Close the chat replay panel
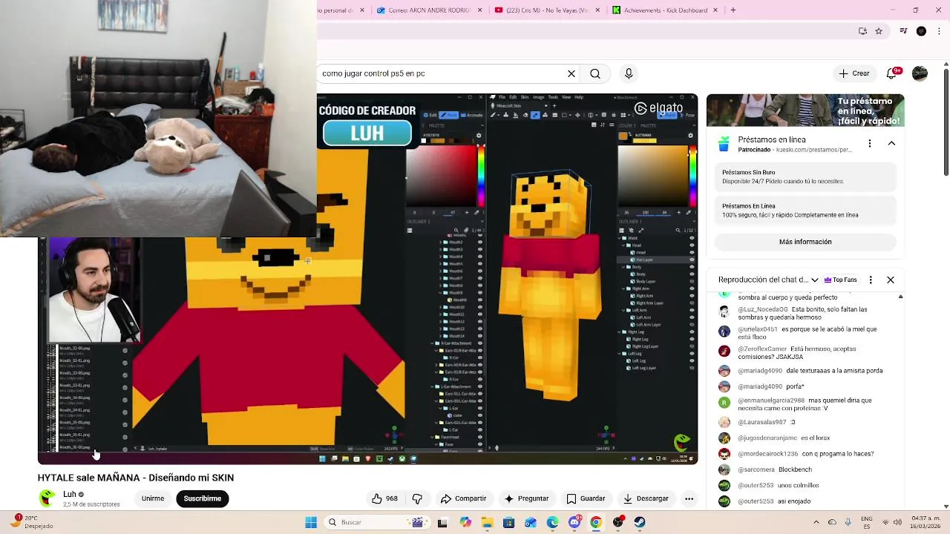 point(891,280)
